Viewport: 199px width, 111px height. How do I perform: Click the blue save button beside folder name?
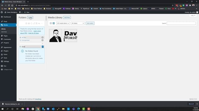(x=43, y=47)
